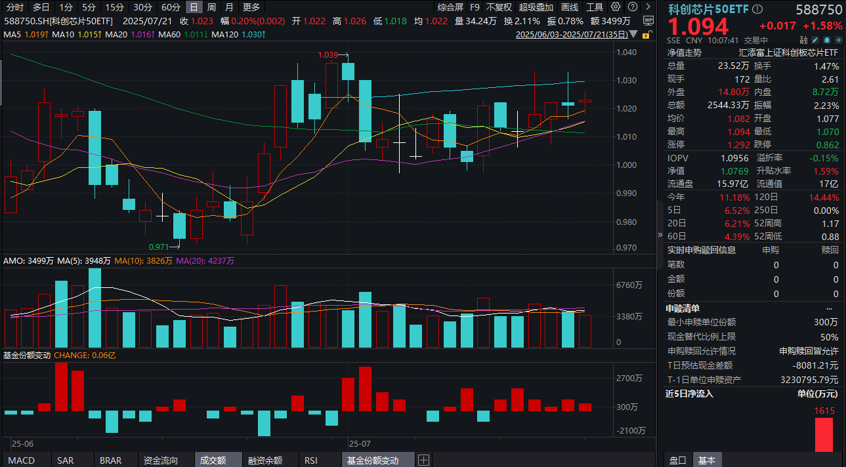Screen dimensions: 846x467
Task: Add to watchlist using the green plus icon
Action: [839, 39]
